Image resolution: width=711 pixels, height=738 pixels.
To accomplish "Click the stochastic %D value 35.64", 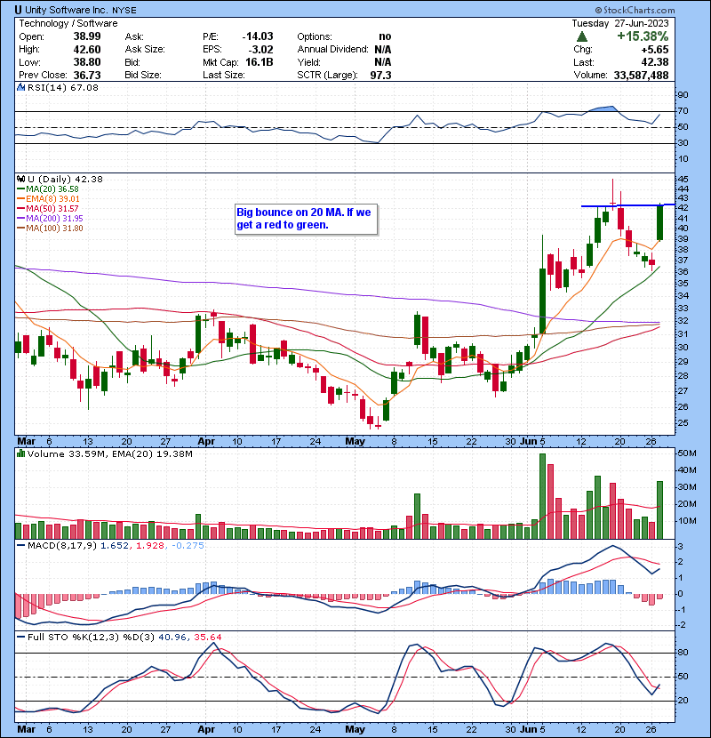I will click(x=207, y=638).
